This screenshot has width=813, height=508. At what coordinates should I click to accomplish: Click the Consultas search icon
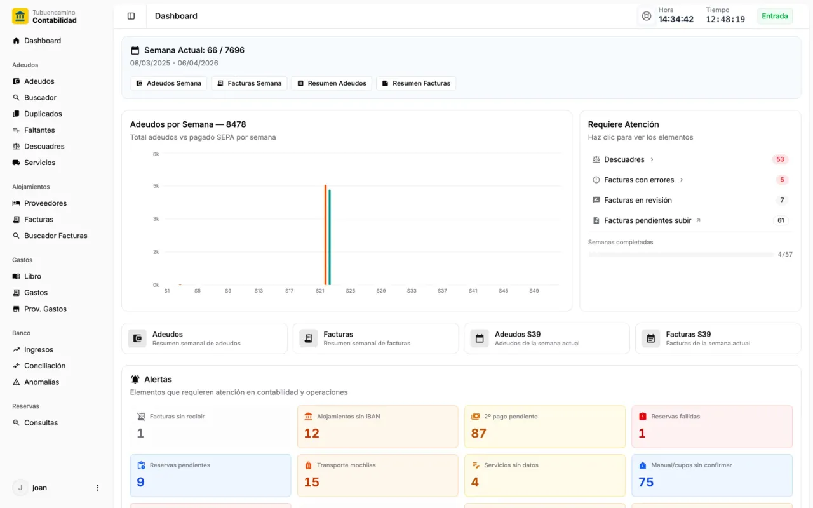pyautogui.click(x=17, y=423)
